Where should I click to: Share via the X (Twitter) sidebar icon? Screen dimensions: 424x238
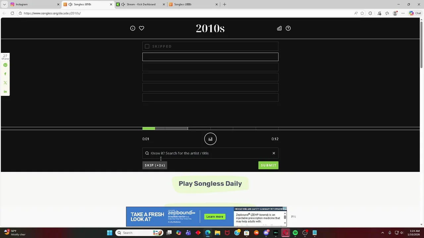click(x=5, y=83)
